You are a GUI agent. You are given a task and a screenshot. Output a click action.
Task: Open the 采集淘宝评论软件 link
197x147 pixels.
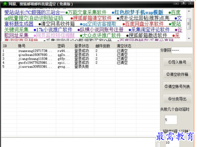click(149, 30)
